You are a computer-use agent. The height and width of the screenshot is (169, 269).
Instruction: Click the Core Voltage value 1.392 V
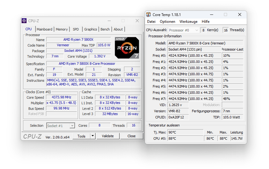[100, 56]
